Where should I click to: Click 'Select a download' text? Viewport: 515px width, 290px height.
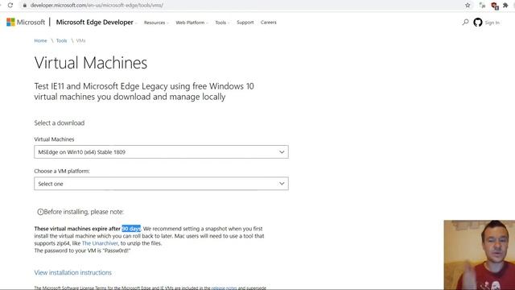59,123
